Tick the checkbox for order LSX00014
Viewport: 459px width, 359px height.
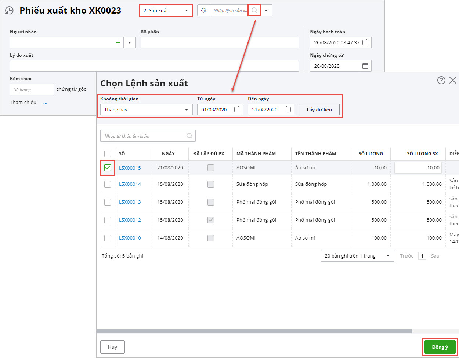(108, 184)
